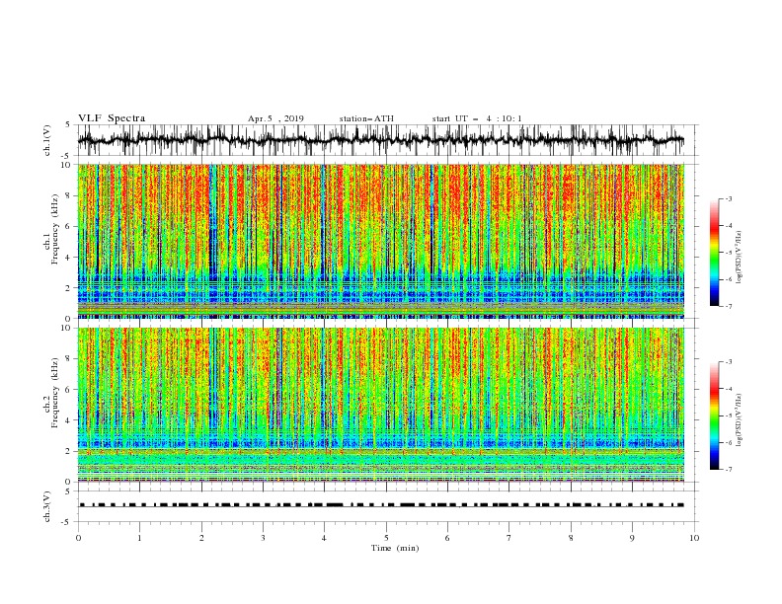Click the time axis tick label '7'
This screenshot has height=604, width=782.
pos(509,538)
